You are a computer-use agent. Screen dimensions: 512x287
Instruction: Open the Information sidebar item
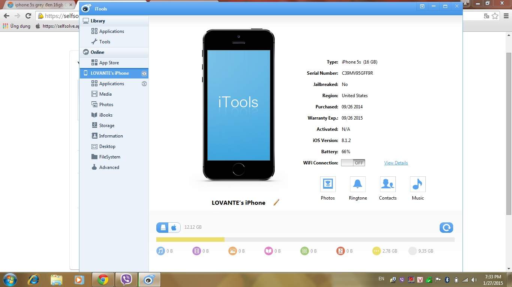click(x=114, y=136)
